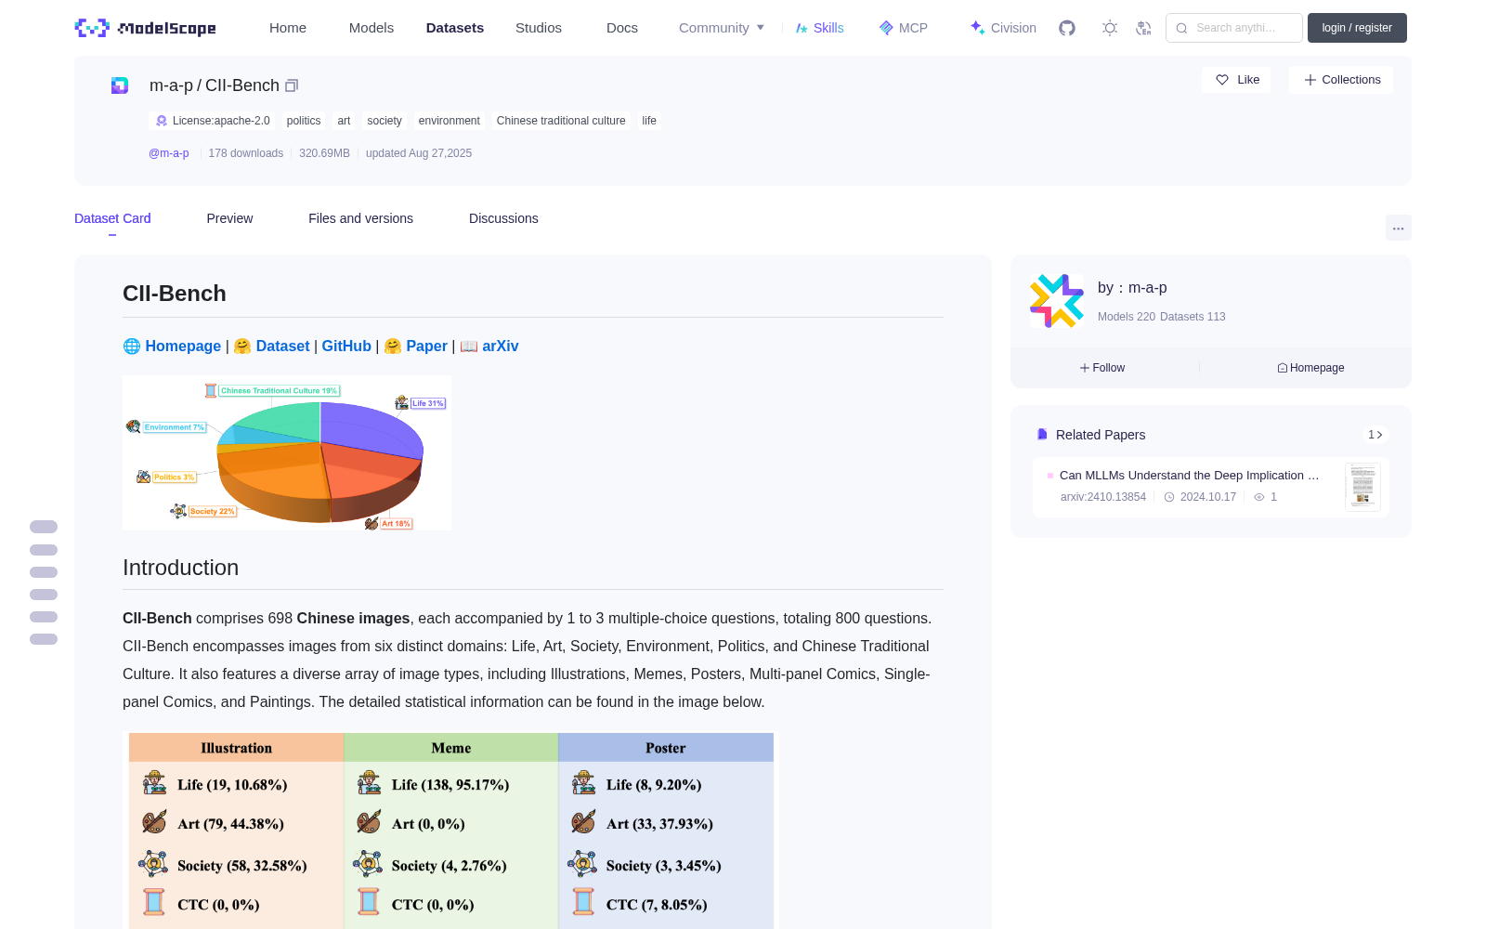This screenshot has width=1486, height=929.
Task: Expand the Community dropdown menu
Action: (722, 28)
